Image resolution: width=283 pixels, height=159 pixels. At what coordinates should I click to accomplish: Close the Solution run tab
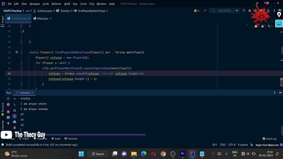(32, 93)
